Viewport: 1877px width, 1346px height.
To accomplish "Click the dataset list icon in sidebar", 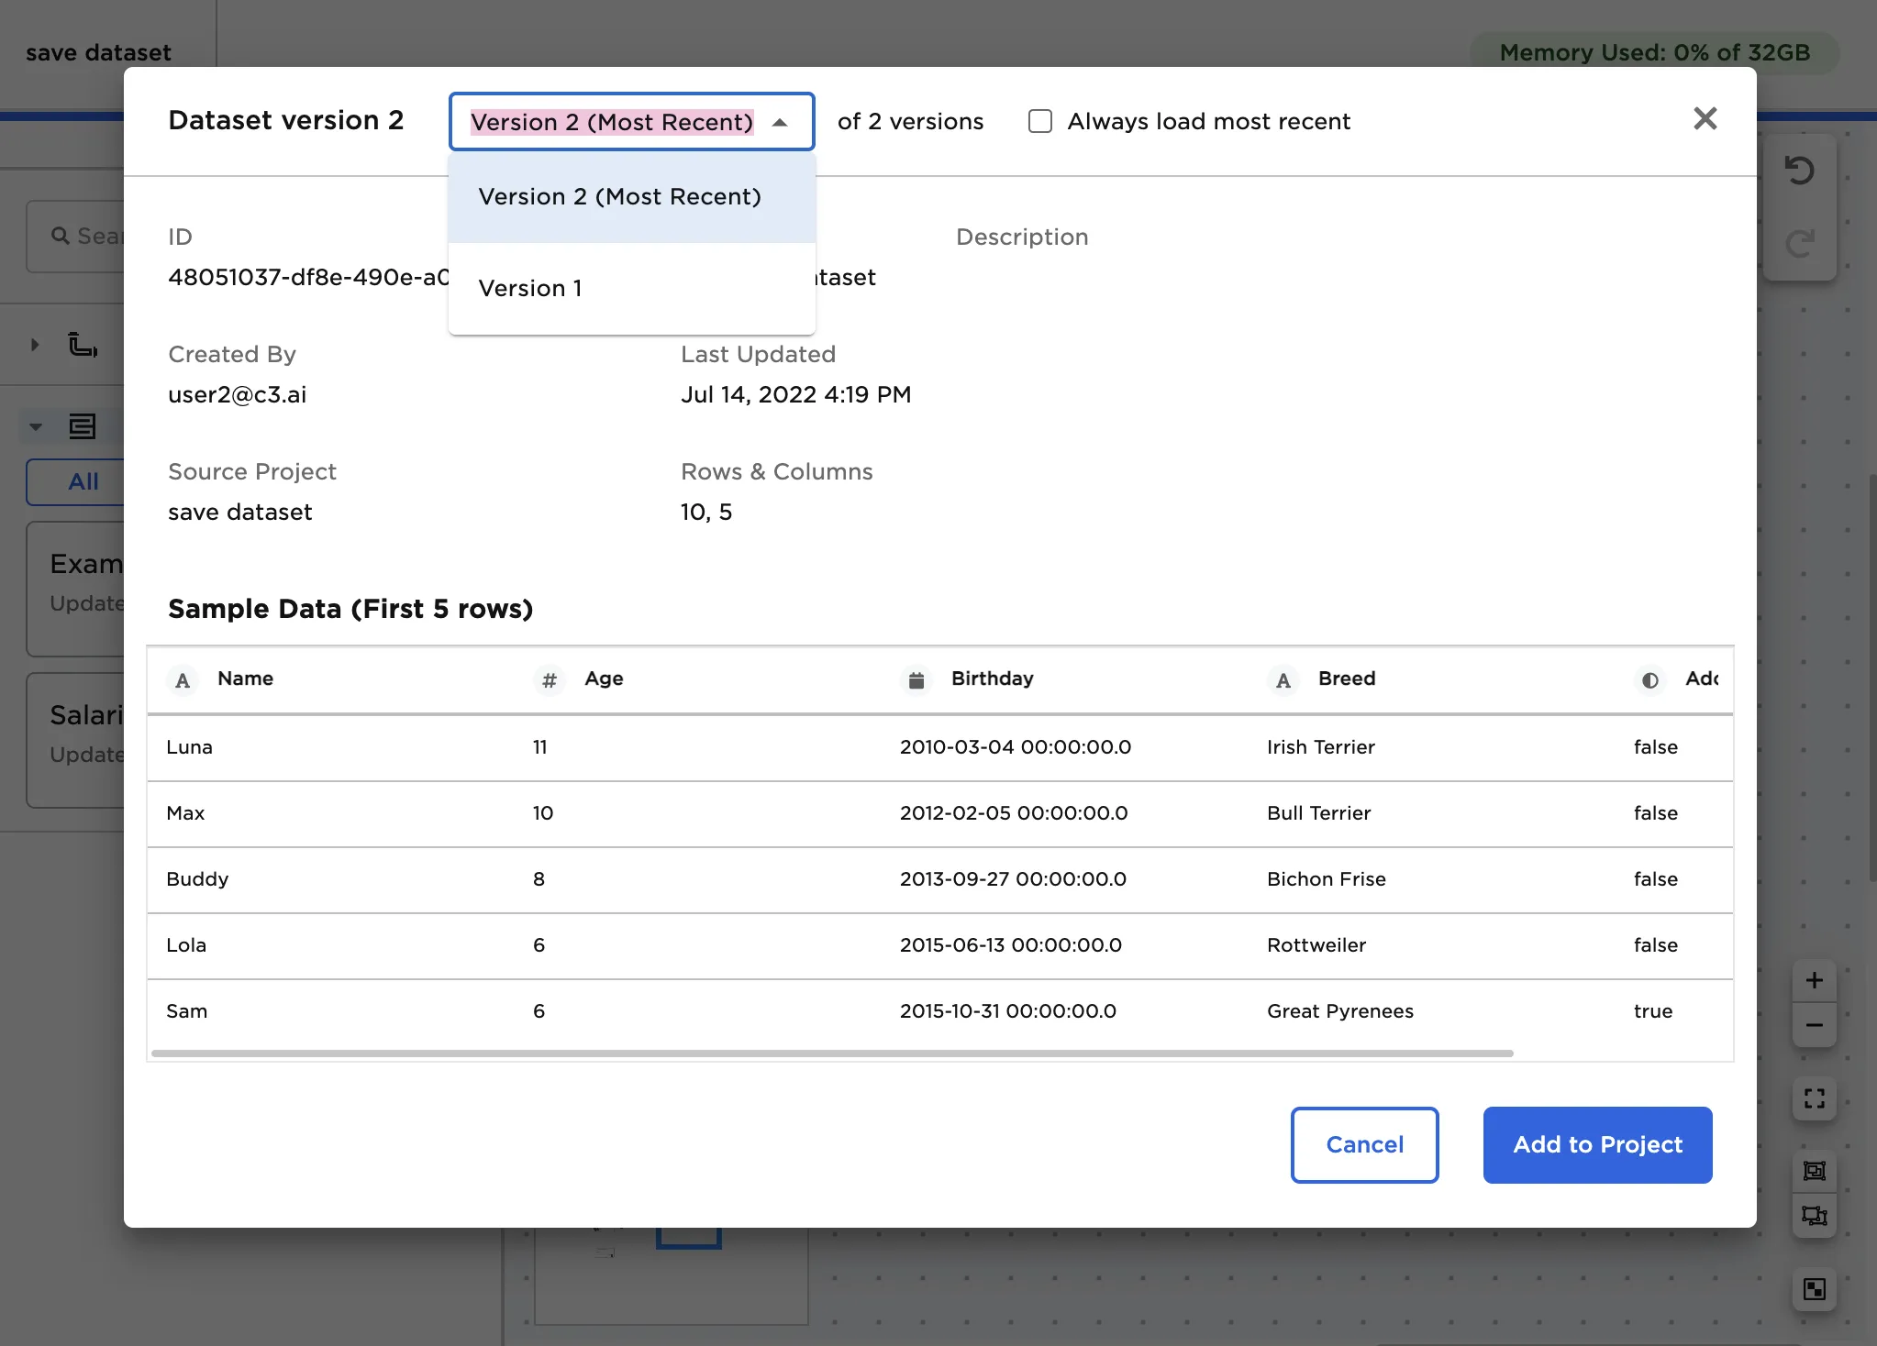I will click(83, 426).
